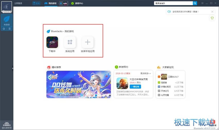Switch to the 我的游戏 tab

[x=50, y=3]
